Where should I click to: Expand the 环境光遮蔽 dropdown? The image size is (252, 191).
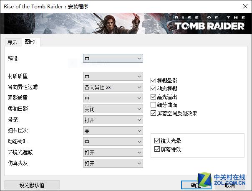click(x=113, y=153)
